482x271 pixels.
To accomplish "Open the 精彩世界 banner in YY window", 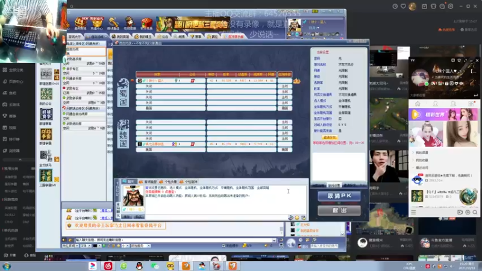I will click(x=443, y=114).
